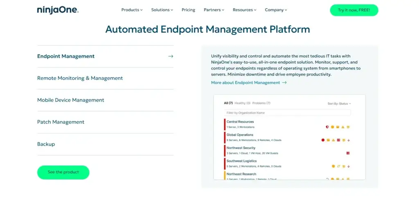Image resolution: width=419 pixels, height=204 pixels.
Task: Expand the Partners navigation menu
Action: [x=214, y=10]
